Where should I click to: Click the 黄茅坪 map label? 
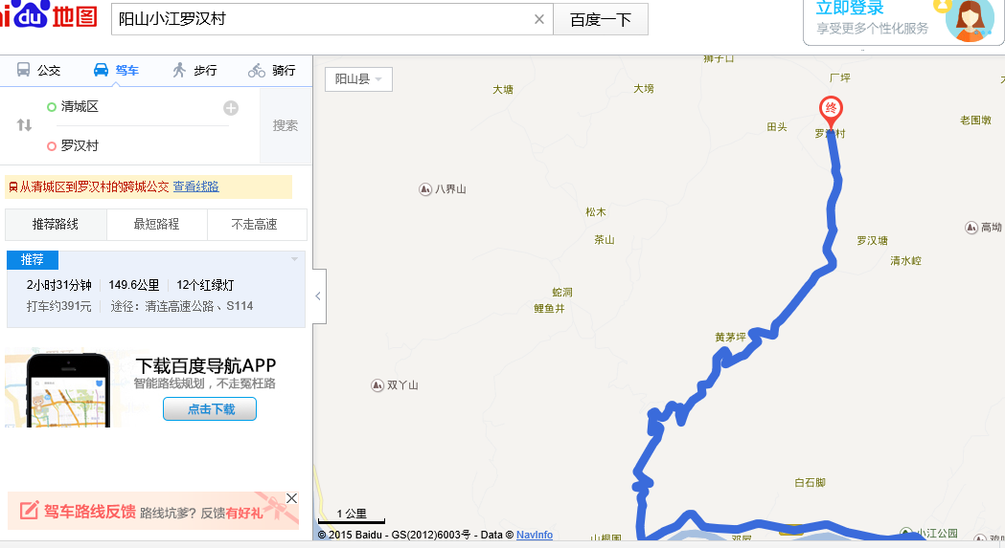(731, 337)
